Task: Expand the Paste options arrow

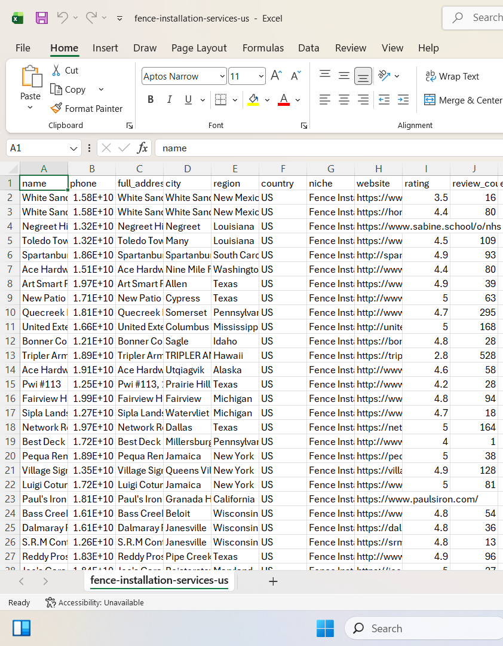Action: (30, 108)
